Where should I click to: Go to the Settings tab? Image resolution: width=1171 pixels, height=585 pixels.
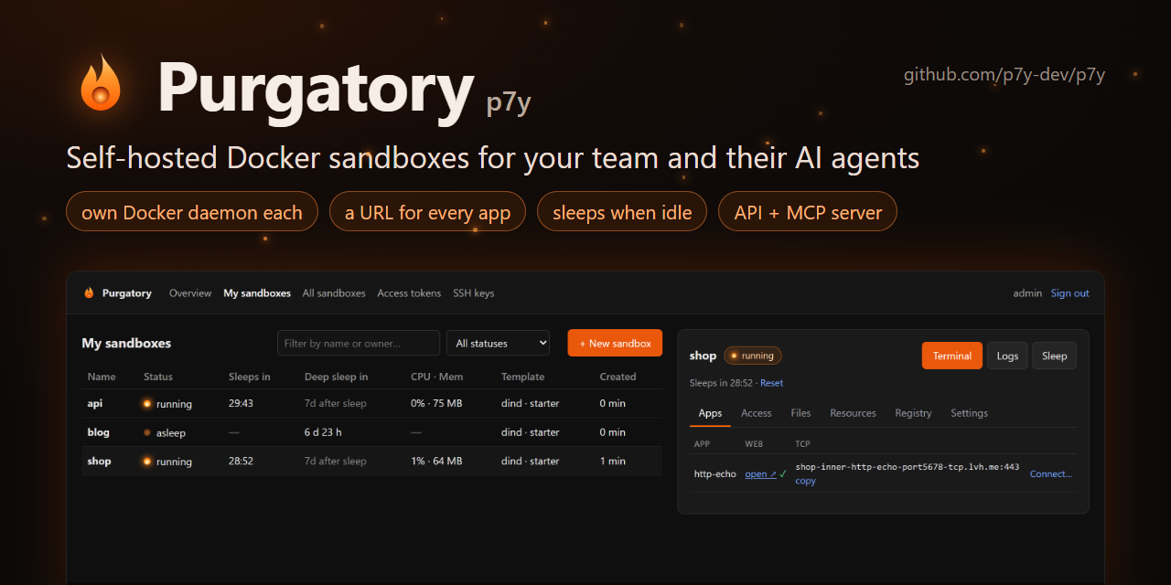[969, 413]
